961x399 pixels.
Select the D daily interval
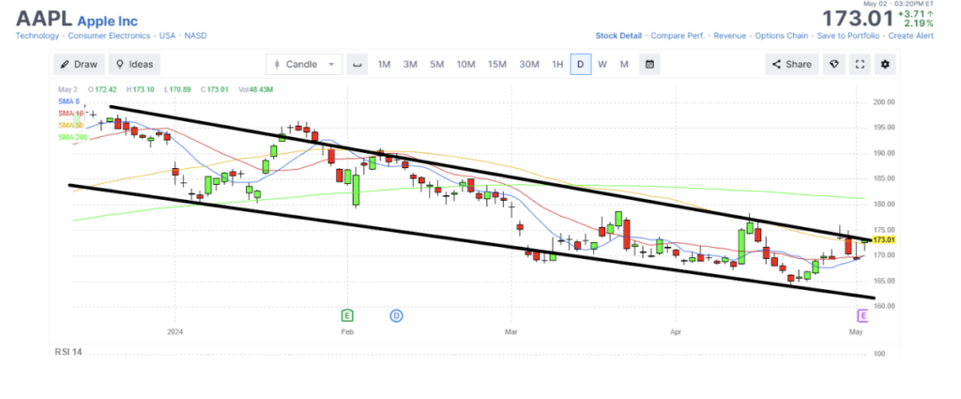[x=580, y=65]
